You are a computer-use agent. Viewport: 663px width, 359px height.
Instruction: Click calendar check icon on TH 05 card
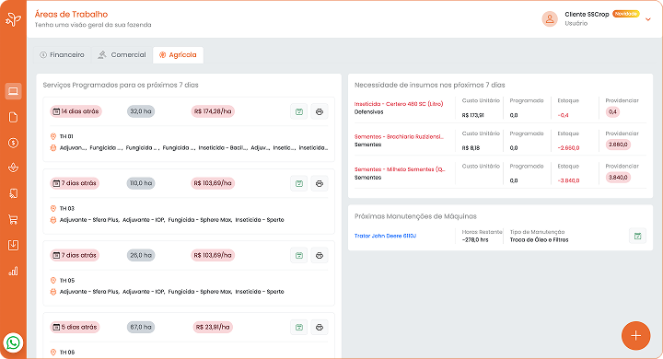[x=299, y=255]
